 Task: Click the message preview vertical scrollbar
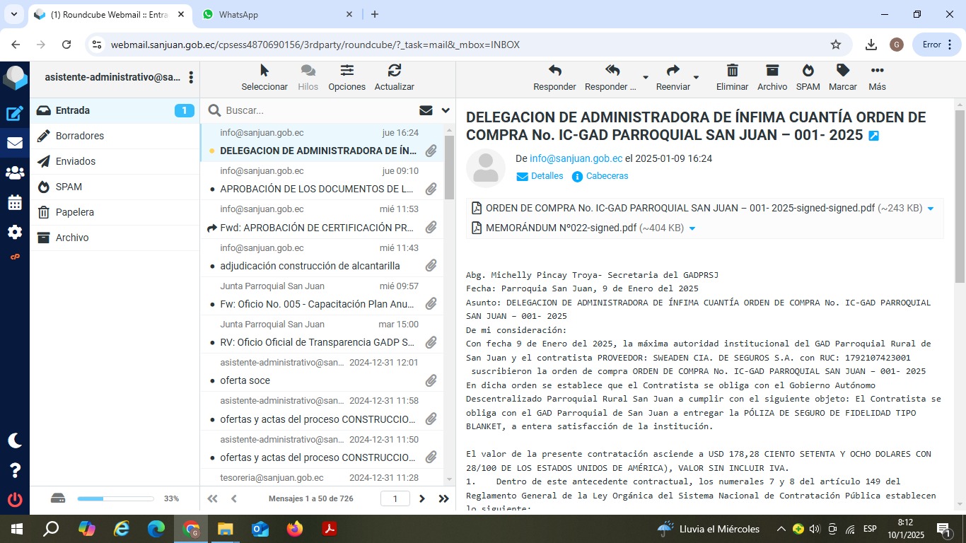pyautogui.click(x=960, y=198)
